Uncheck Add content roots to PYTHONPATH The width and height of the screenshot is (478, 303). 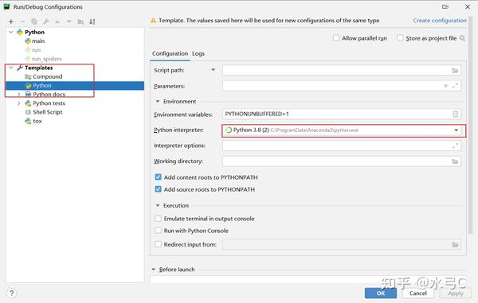pyautogui.click(x=159, y=177)
